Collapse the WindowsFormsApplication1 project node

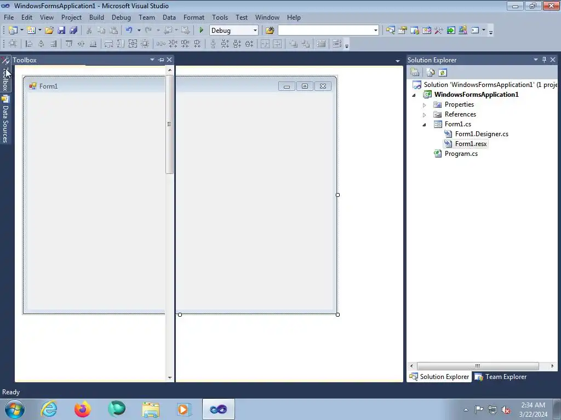(x=414, y=95)
